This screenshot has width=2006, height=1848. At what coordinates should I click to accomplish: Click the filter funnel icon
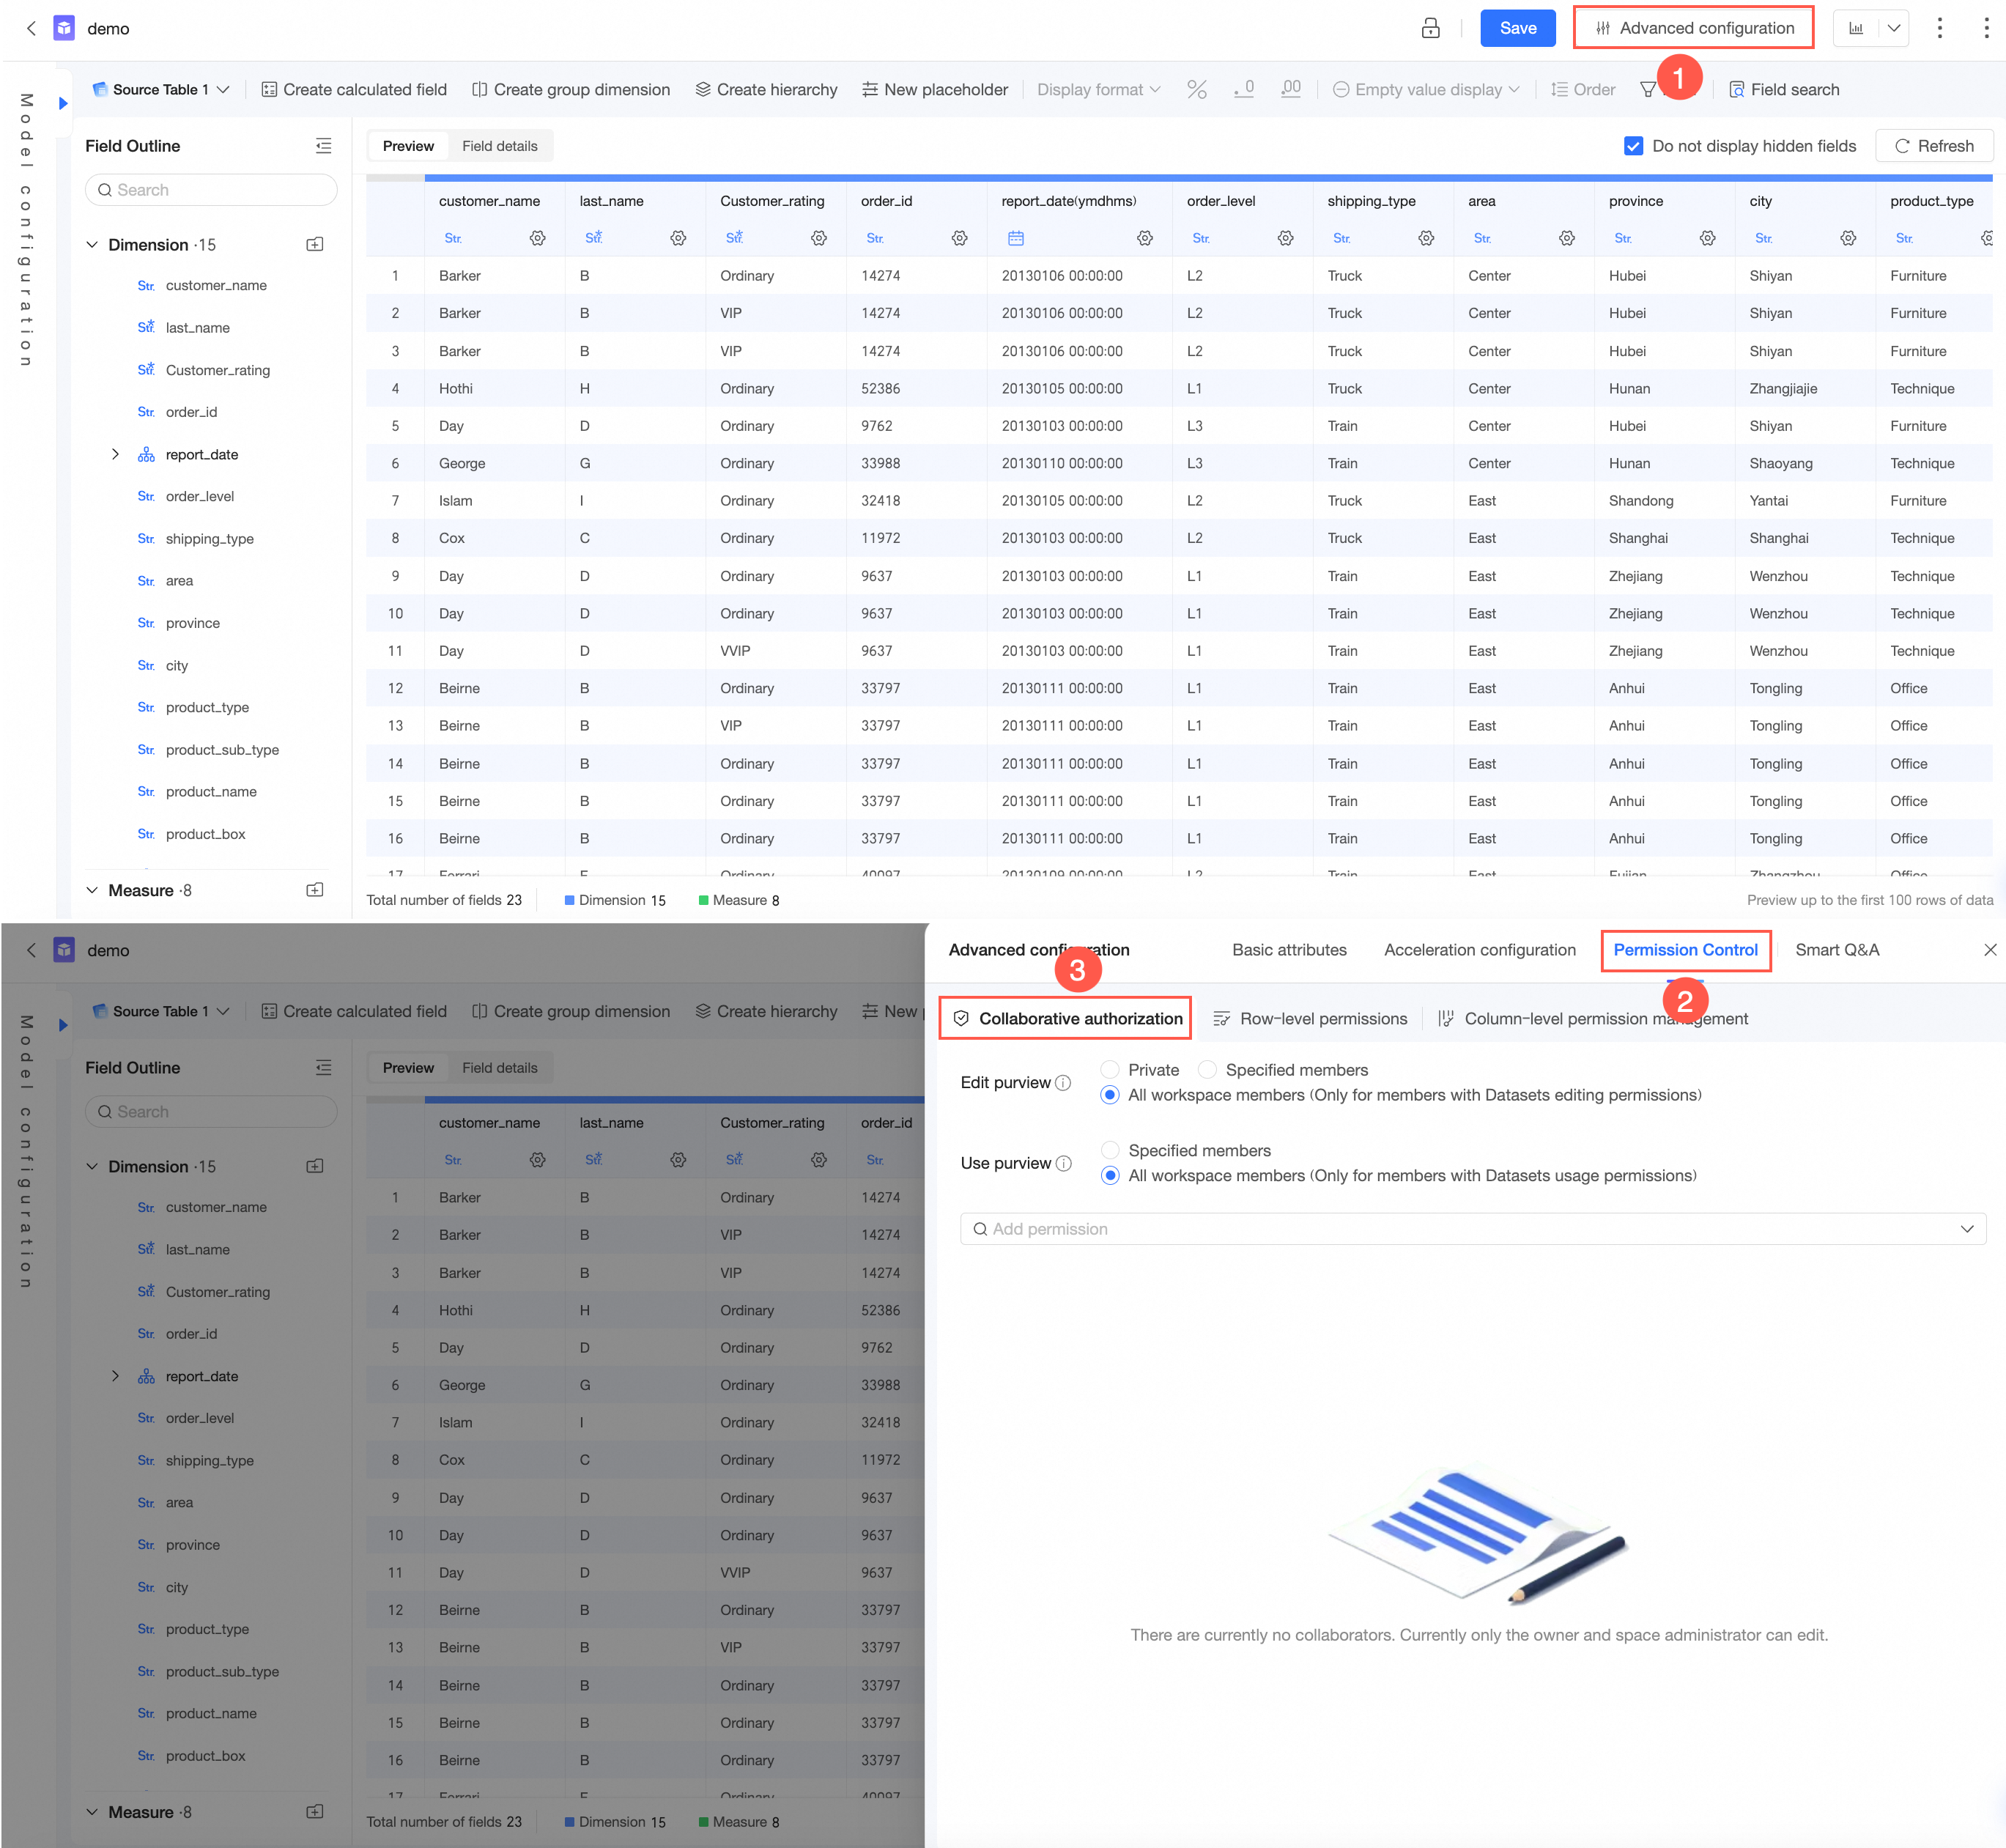click(x=1648, y=90)
